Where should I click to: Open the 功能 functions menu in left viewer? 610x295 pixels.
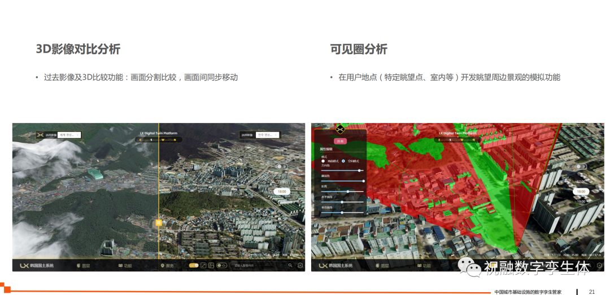125,265
